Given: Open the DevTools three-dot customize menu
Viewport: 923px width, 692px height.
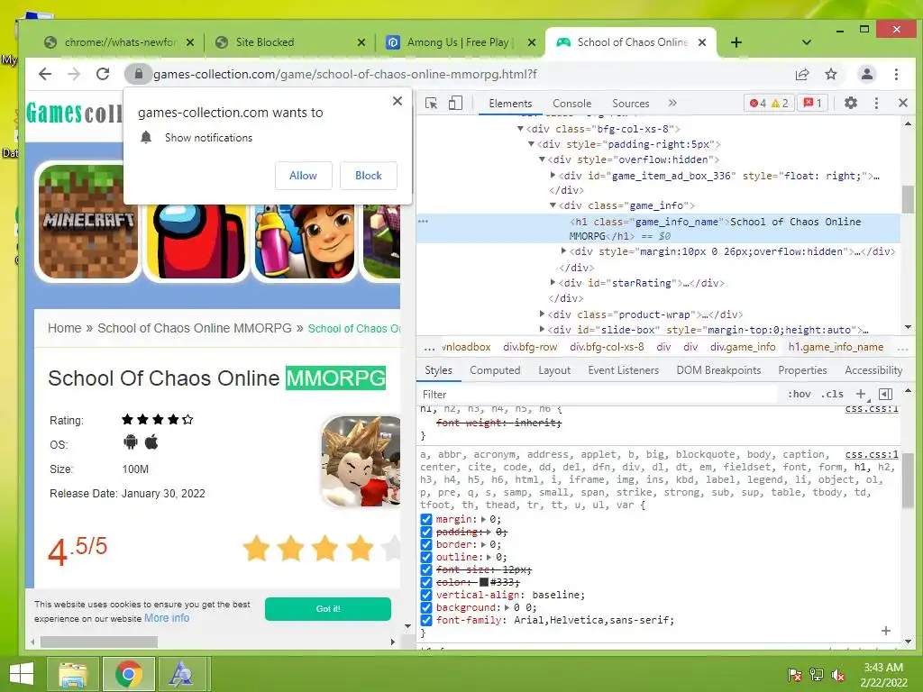Looking at the screenshot, I should pos(876,103).
